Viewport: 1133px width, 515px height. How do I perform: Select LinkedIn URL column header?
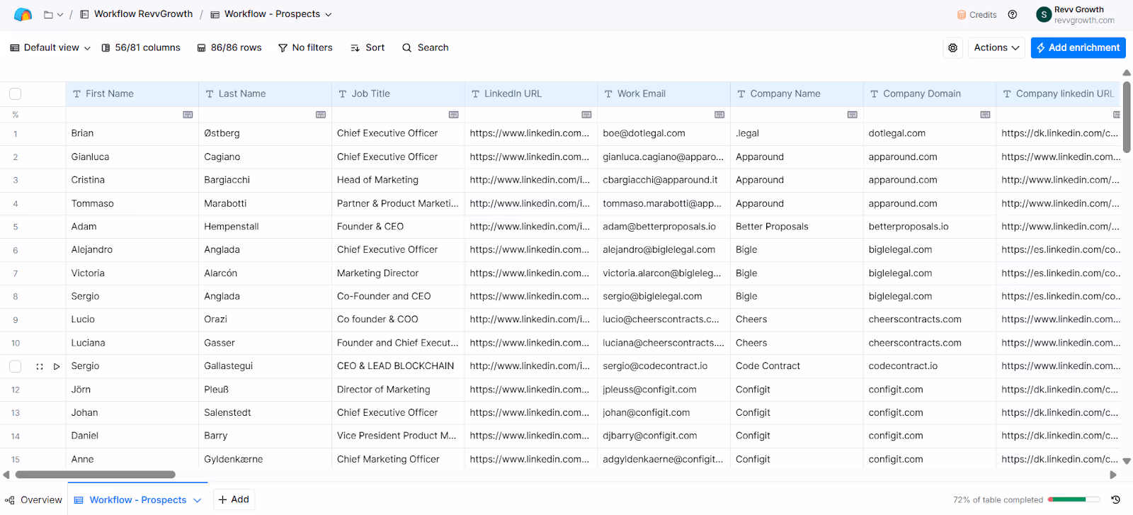pyautogui.click(x=531, y=94)
